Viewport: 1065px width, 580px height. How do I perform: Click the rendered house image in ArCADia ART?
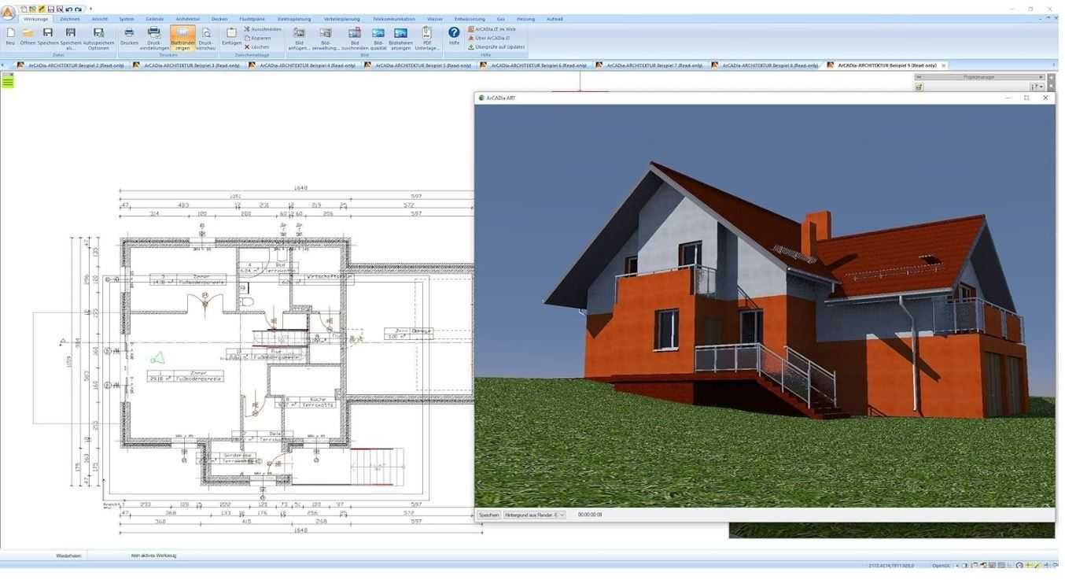(765, 305)
